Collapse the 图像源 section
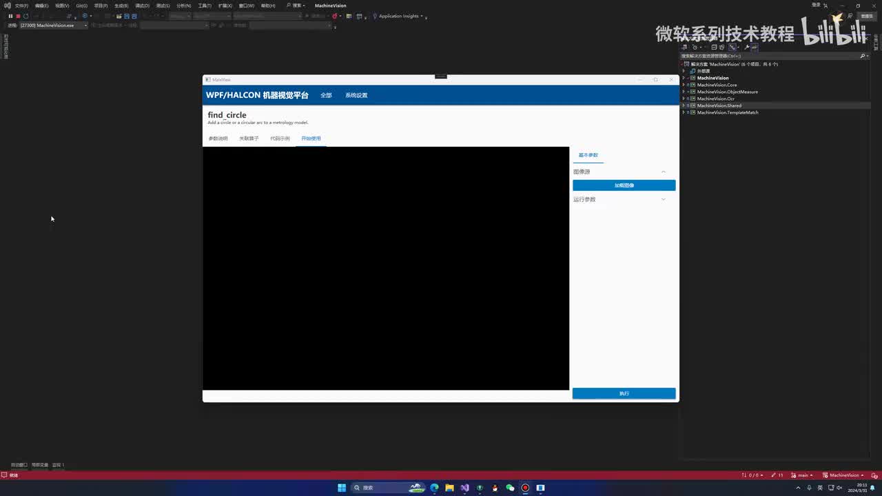The height and width of the screenshot is (496, 882). pyautogui.click(x=664, y=172)
